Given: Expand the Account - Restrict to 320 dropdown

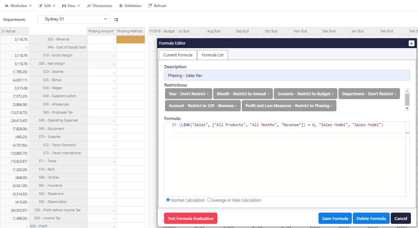Looking at the screenshot, I should [203, 106].
